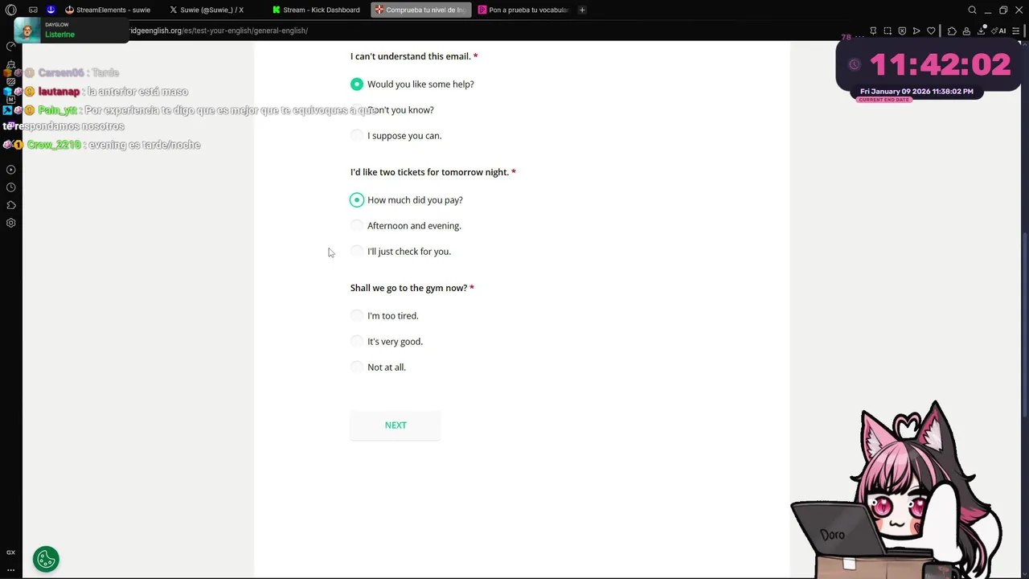Open the sidebar extensions cube icon
1029x579 pixels.
10,205
